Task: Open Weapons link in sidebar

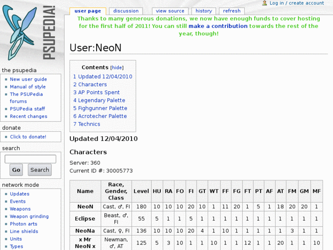Action: click(21, 209)
